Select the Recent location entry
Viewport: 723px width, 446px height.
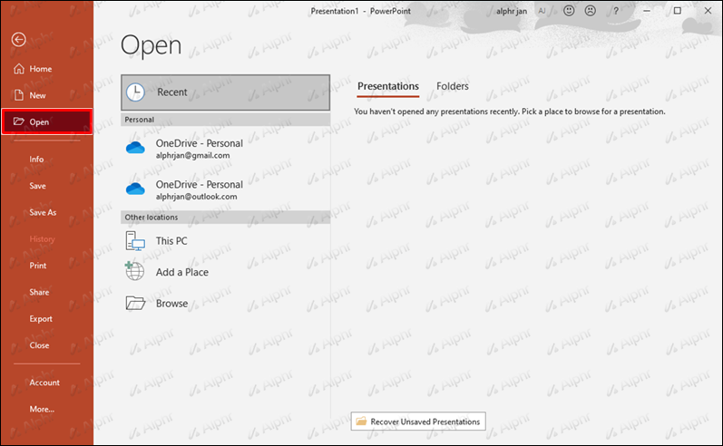tap(226, 92)
